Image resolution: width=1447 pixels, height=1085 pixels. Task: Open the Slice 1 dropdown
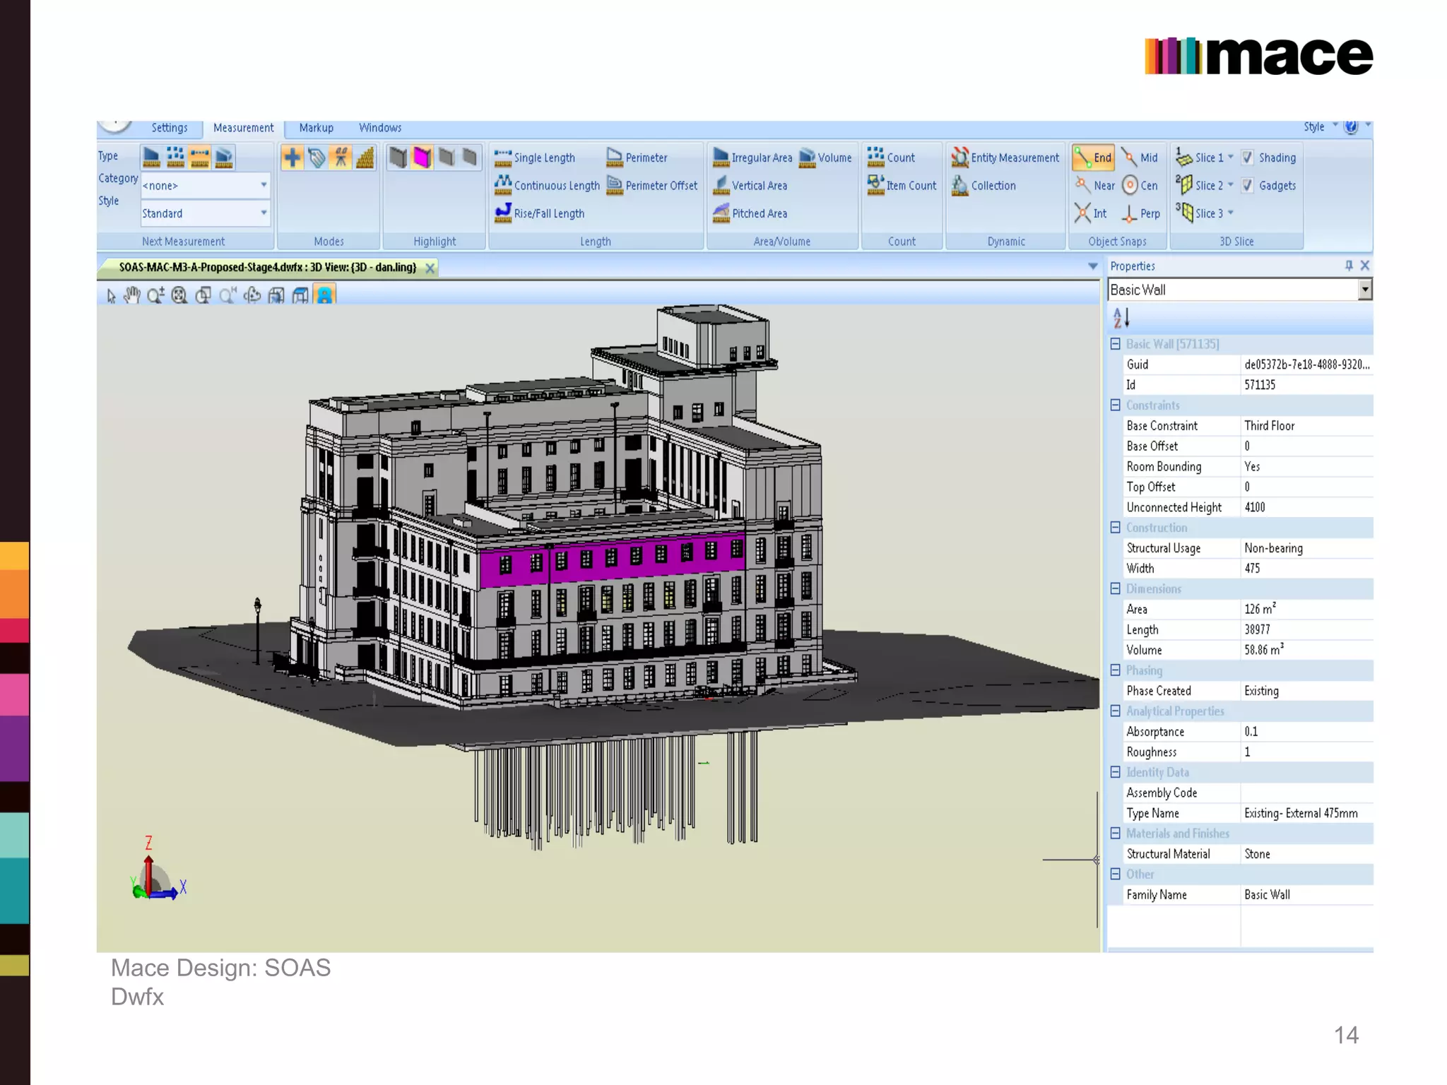click(x=1231, y=158)
